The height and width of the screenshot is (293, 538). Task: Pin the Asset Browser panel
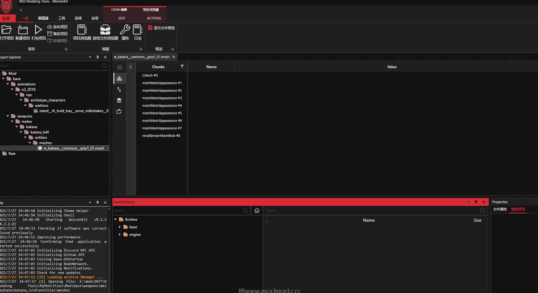[476, 202]
